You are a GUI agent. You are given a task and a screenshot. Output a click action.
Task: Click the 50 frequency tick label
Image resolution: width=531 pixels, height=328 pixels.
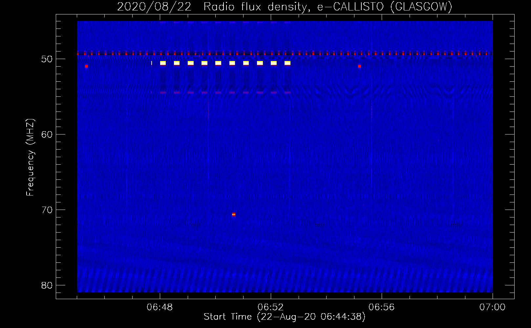click(47, 59)
